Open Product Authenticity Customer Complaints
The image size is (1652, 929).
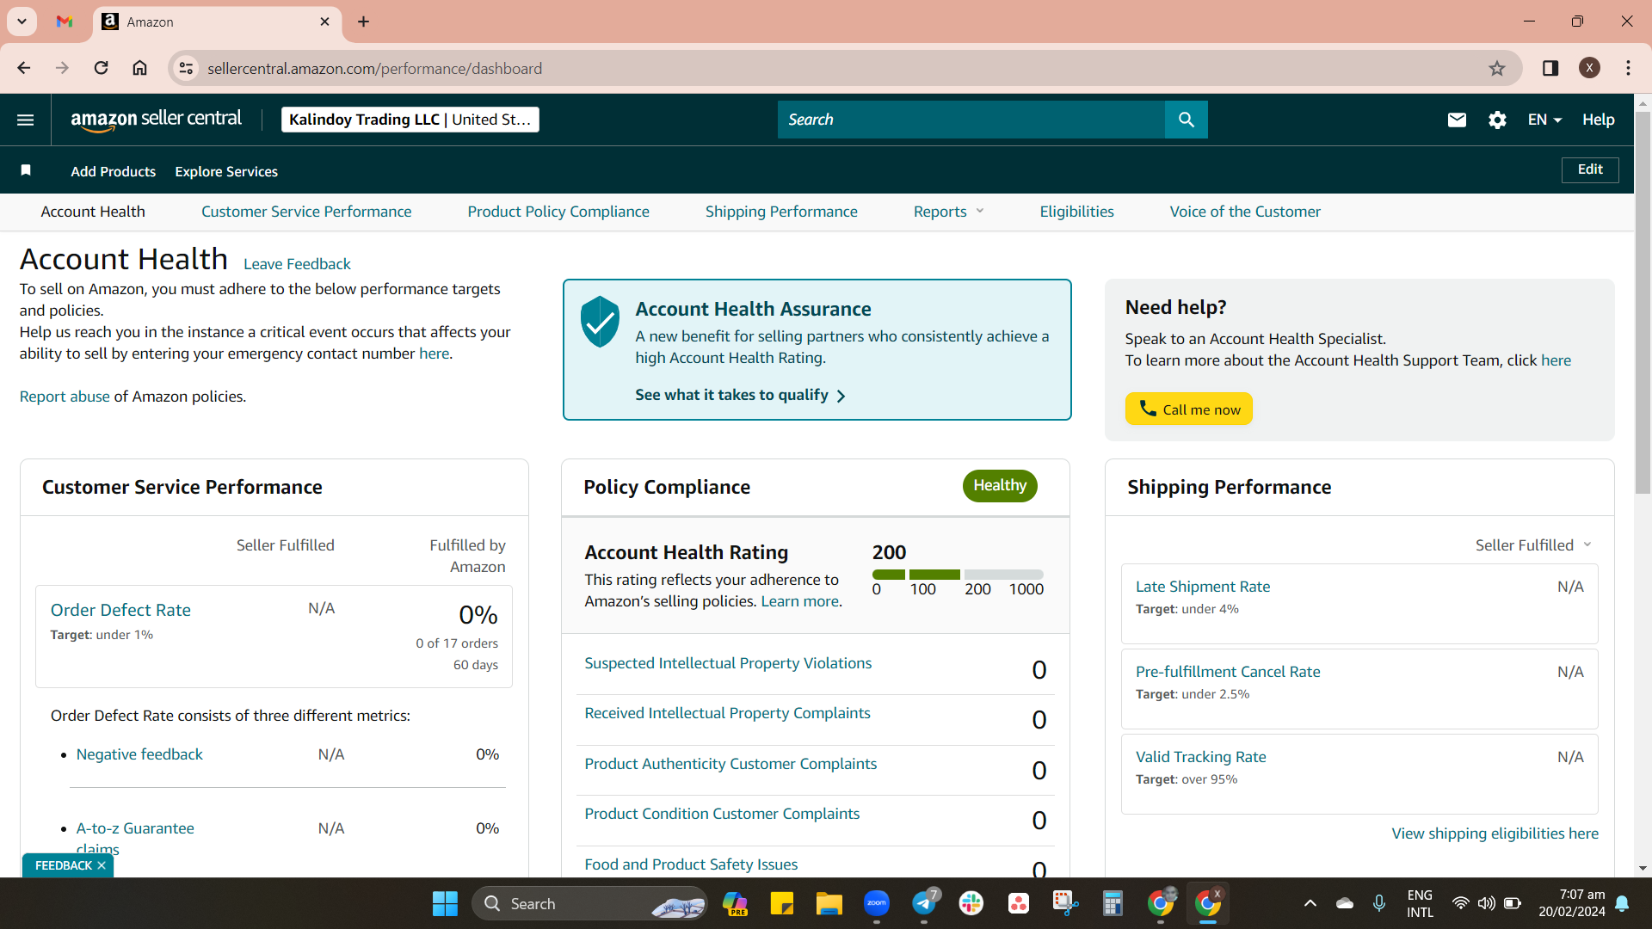coord(730,764)
